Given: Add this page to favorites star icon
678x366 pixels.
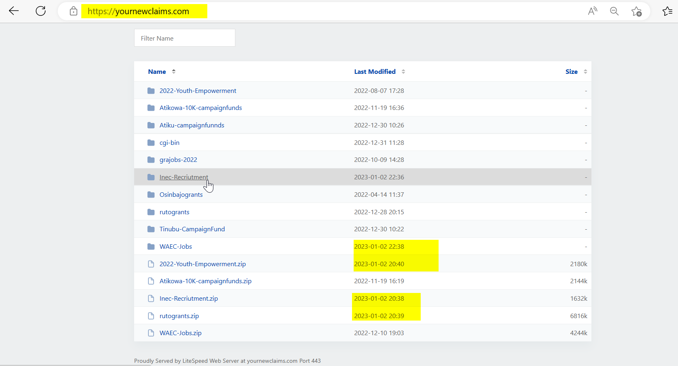Looking at the screenshot, I should [637, 11].
